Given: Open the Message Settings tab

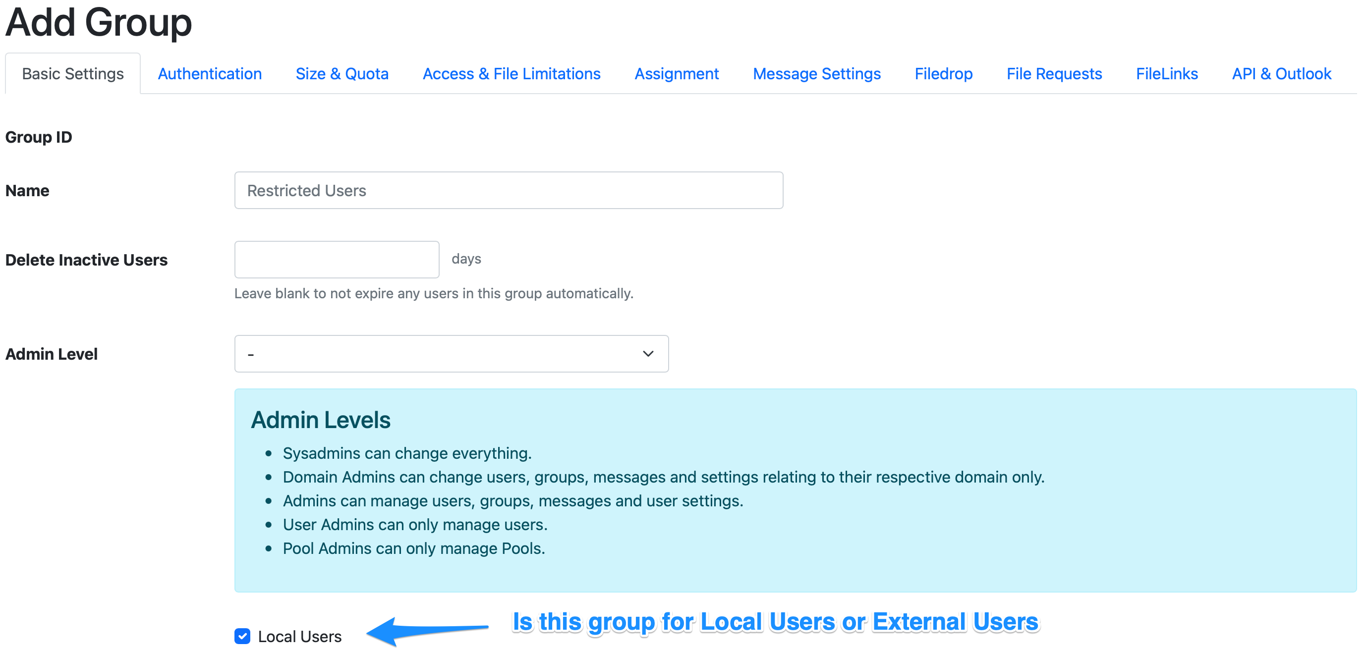Looking at the screenshot, I should pos(816,74).
